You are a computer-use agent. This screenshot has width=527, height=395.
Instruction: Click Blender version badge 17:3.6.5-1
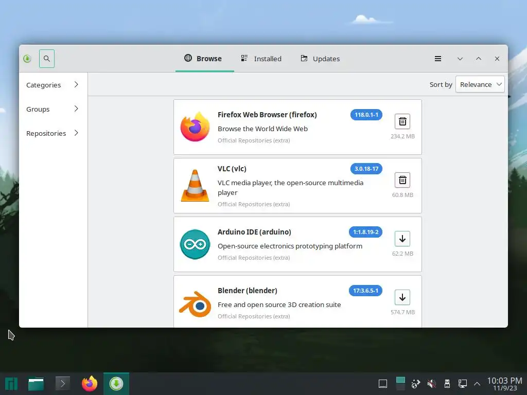pyautogui.click(x=365, y=291)
